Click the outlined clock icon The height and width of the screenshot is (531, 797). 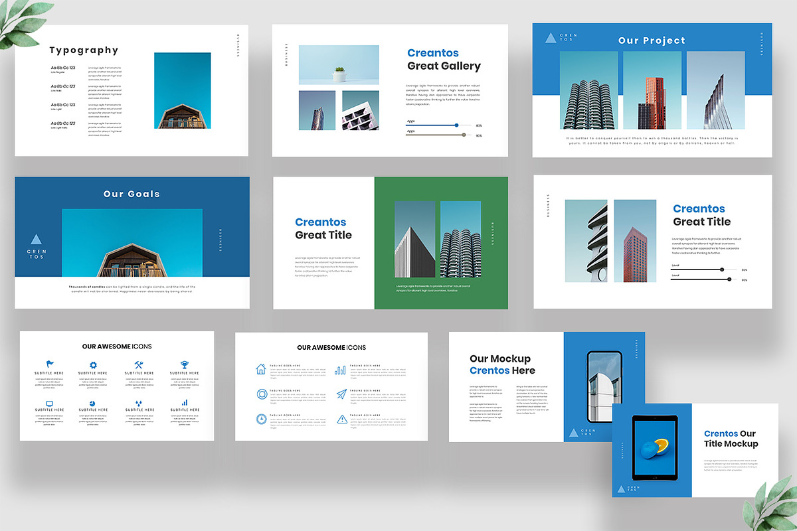262,419
